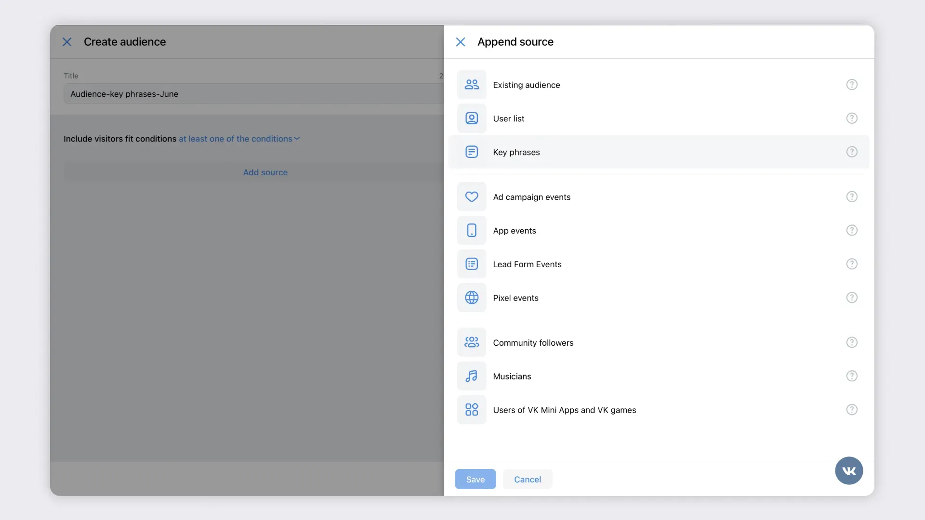Choose the Lead Form Events source

[527, 264]
